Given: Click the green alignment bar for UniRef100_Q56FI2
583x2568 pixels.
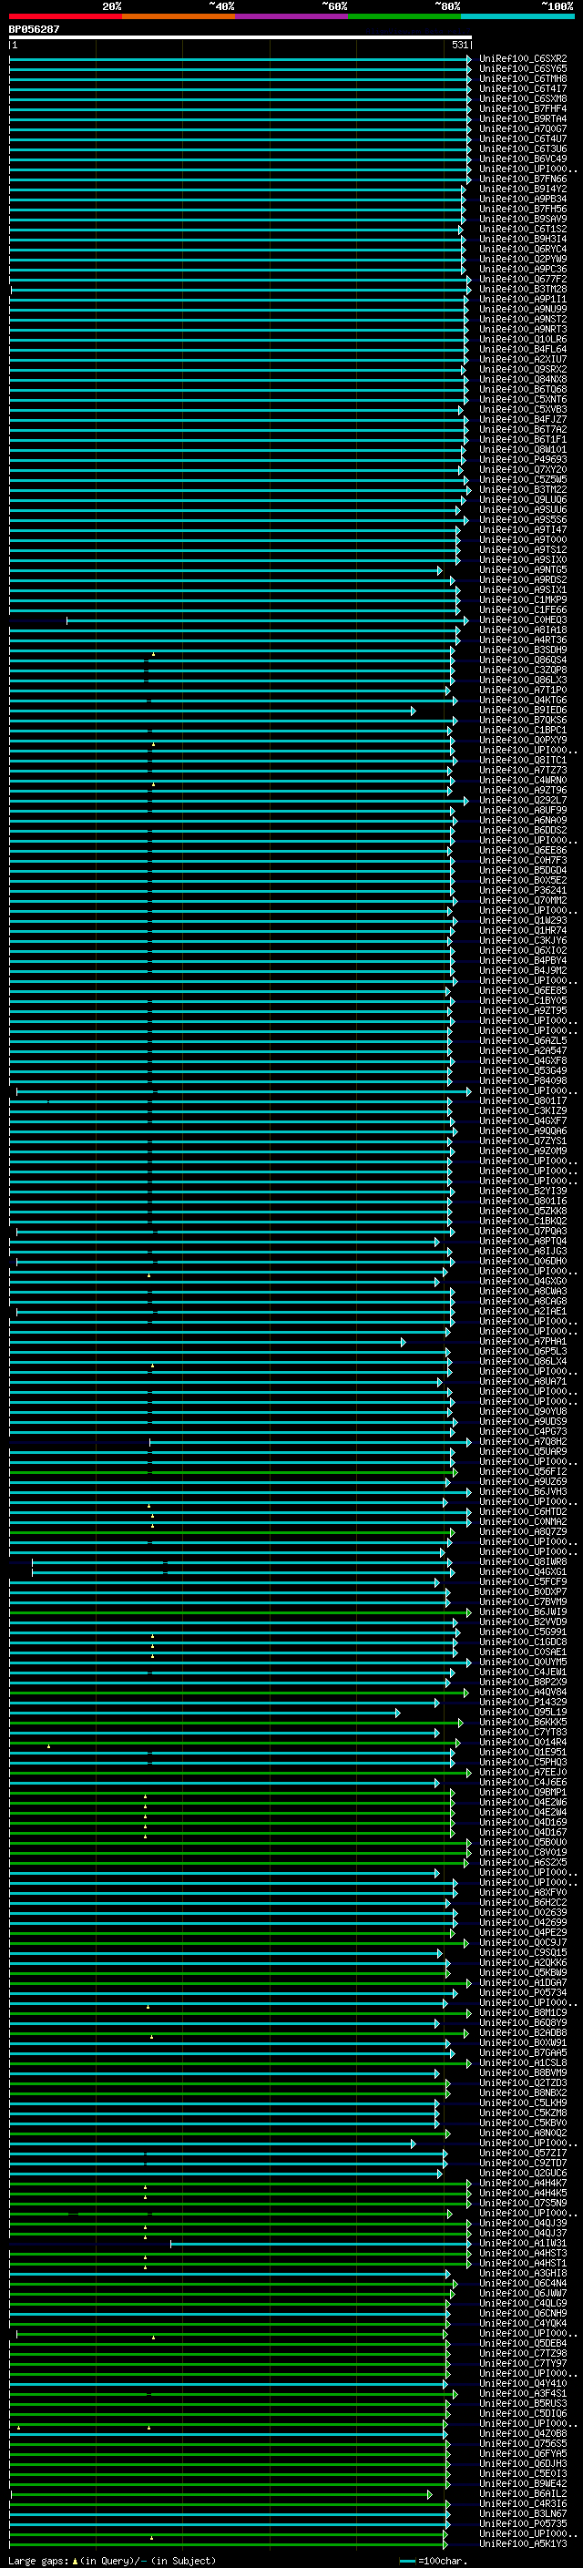Looking at the screenshot, I should pos(233,1471).
